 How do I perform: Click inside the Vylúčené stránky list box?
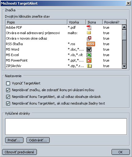point(66,127)
